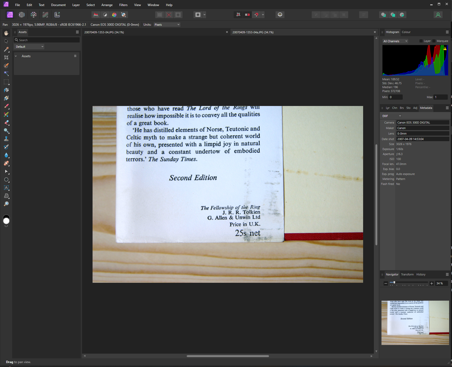Switch to the Colour tab
The image size is (452, 367).
[x=406, y=32]
